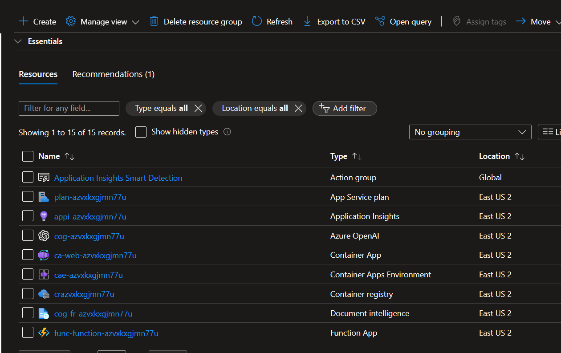This screenshot has width=561, height=353.
Task: Select checkbox for cog-fr-azvxkxgjmn77u
Action: 28,313
